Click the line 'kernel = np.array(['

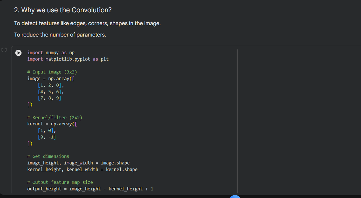point(52,124)
